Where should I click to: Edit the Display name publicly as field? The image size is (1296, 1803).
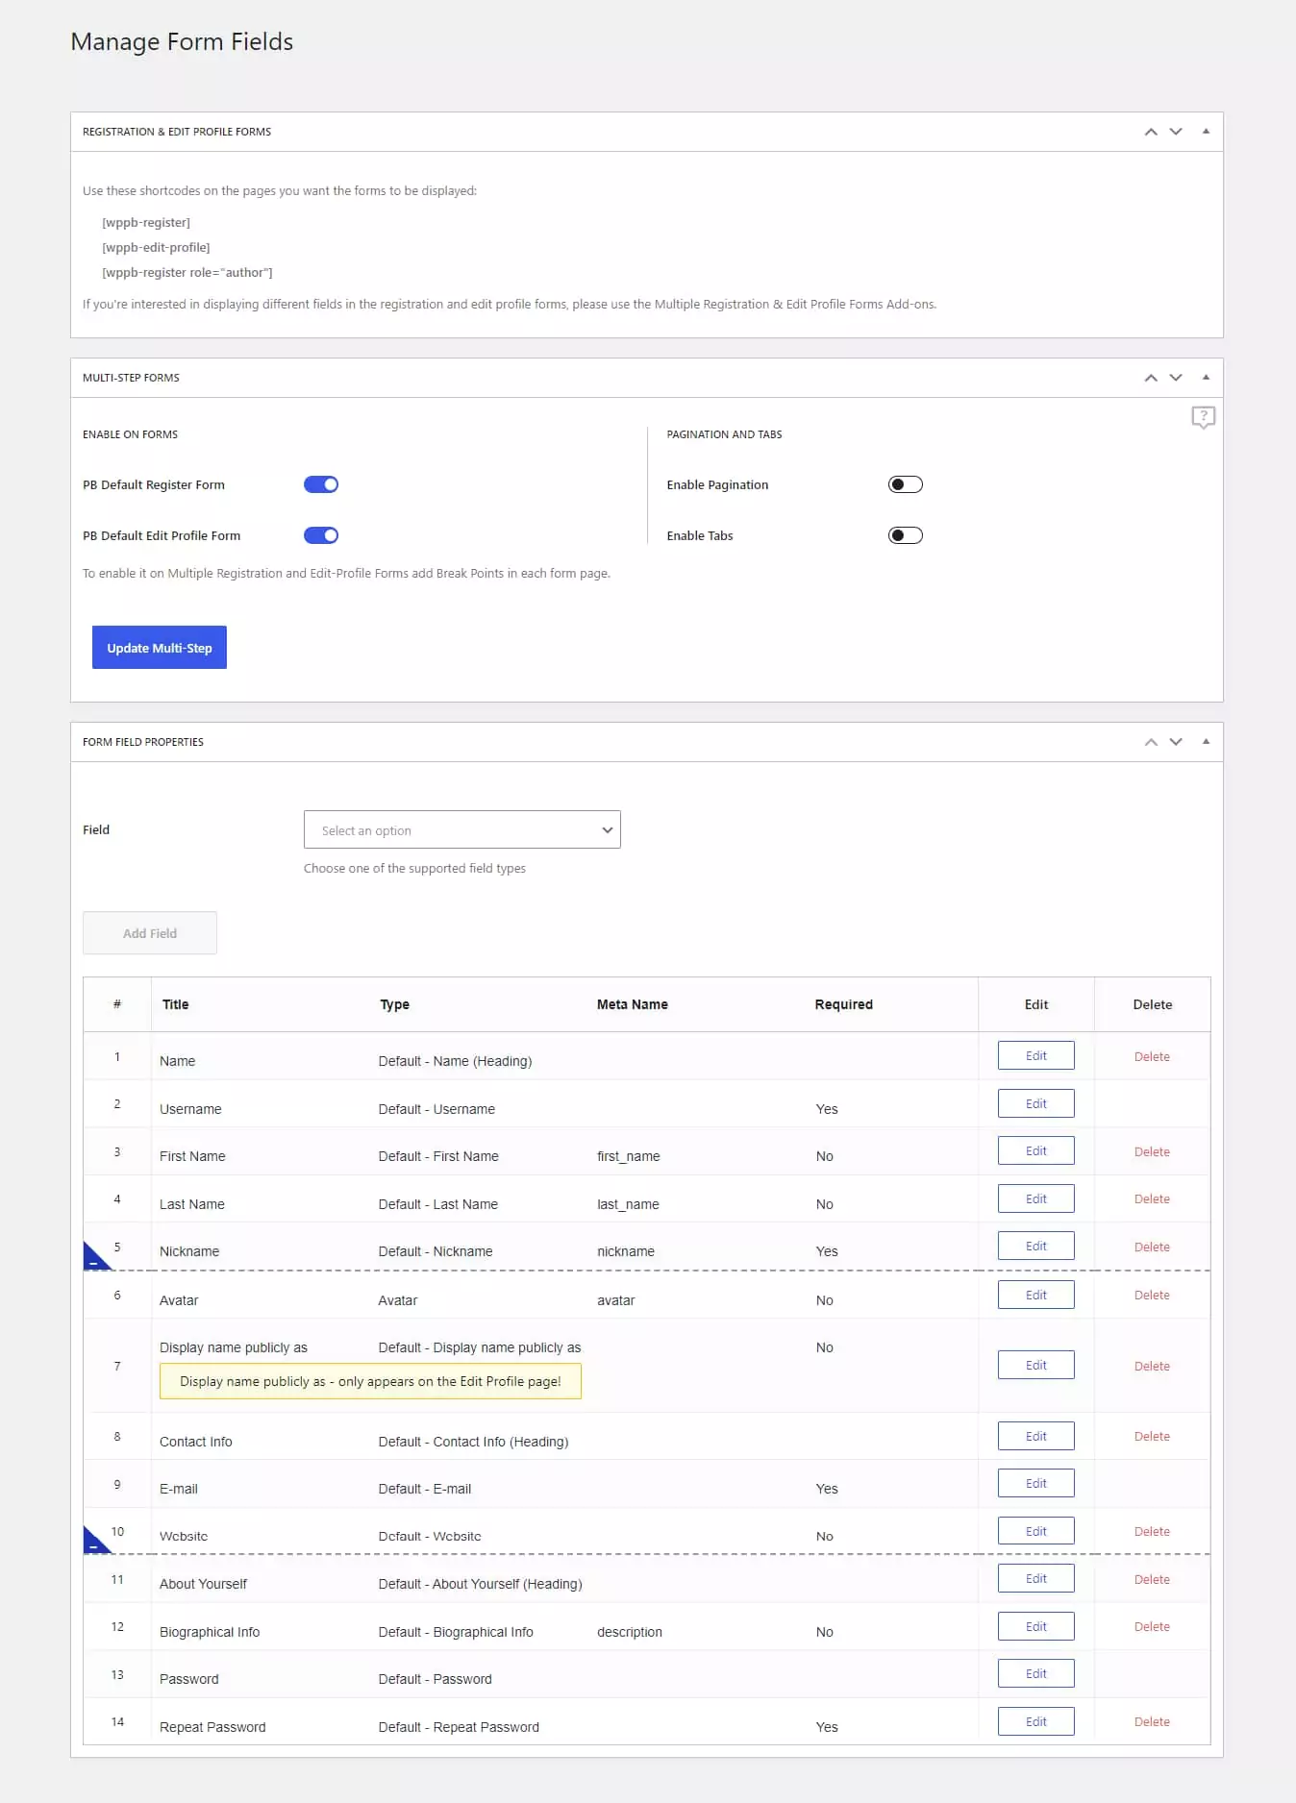point(1035,1365)
